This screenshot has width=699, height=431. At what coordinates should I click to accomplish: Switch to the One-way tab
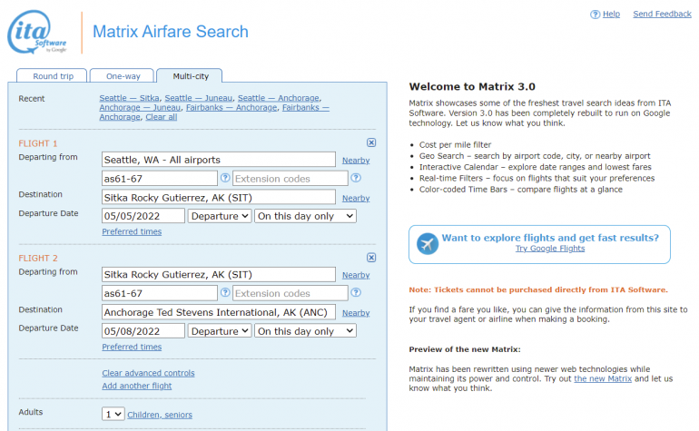pyautogui.click(x=122, y=76)
